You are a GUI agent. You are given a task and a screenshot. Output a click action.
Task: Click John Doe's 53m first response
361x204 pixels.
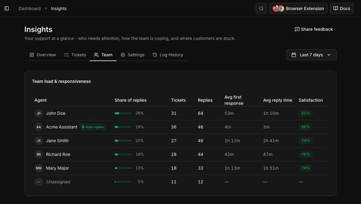(x=229, y=113)
